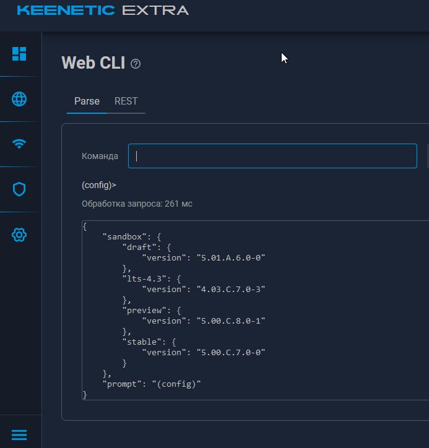
Task: Click the draft version 5.01.A.6.0-0 value
Action: click(230, 257)
